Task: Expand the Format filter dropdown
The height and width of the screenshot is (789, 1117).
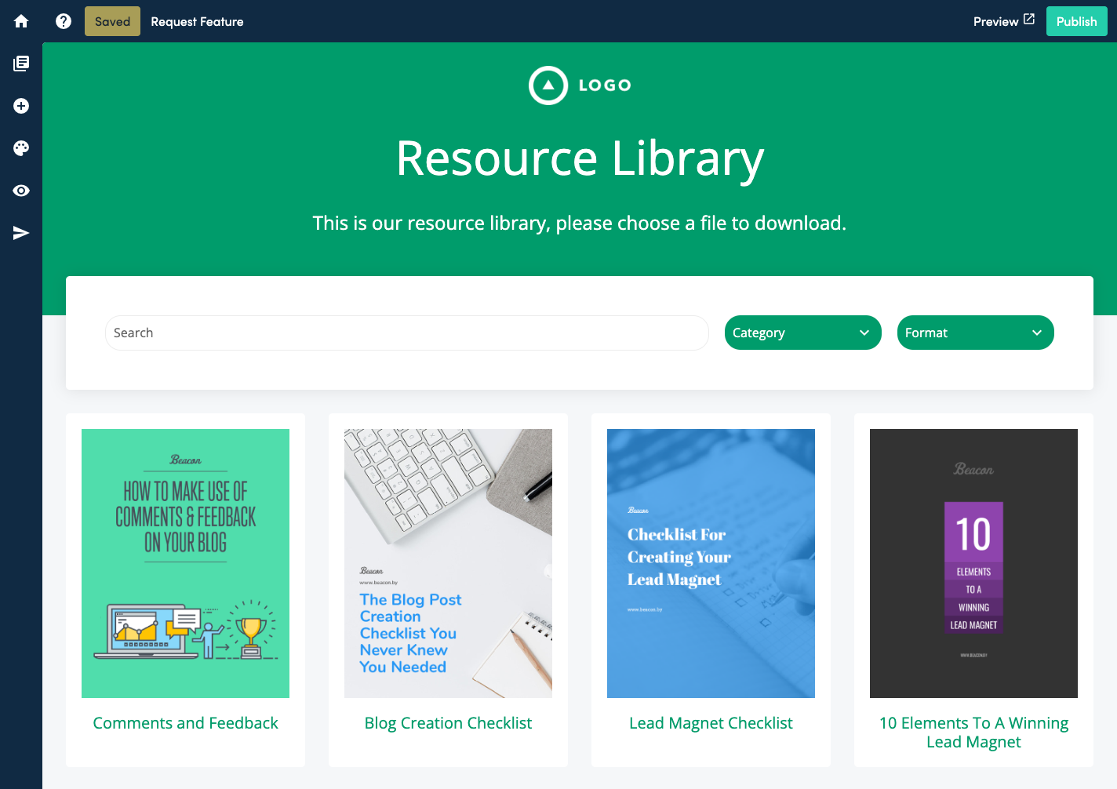Action: pyautogui.click(x=975, y=333)
